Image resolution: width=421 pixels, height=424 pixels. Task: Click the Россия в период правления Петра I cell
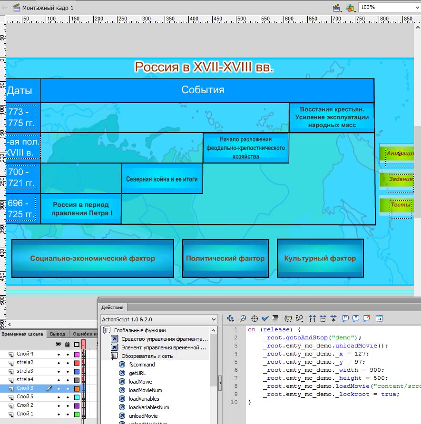click(x=80, y=209)
